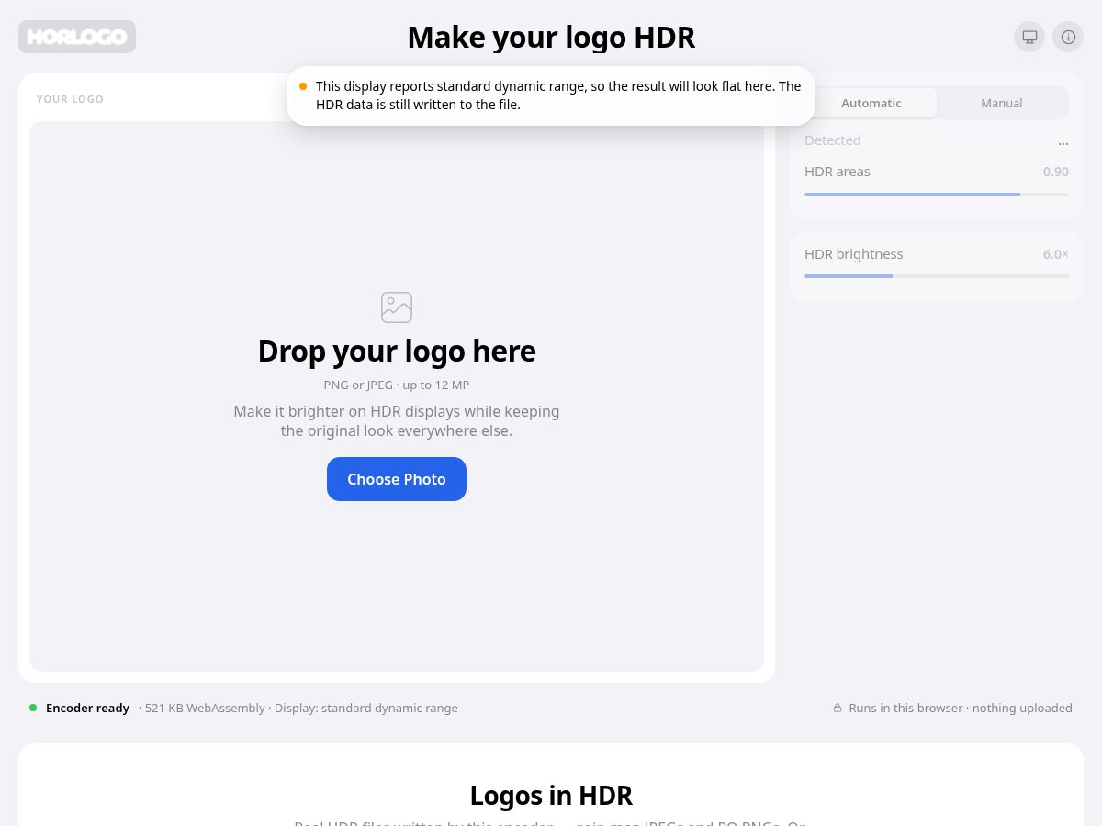Viewport: 1102px width, 826px height.
Task: Click the green Encoder ready status dot
Action: click(33, 708)
